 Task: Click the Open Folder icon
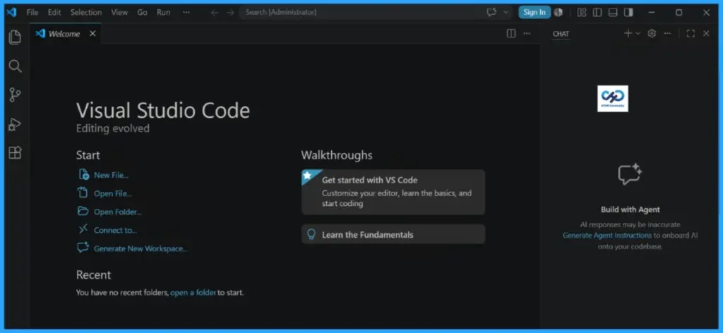click(x=83, y=211)
